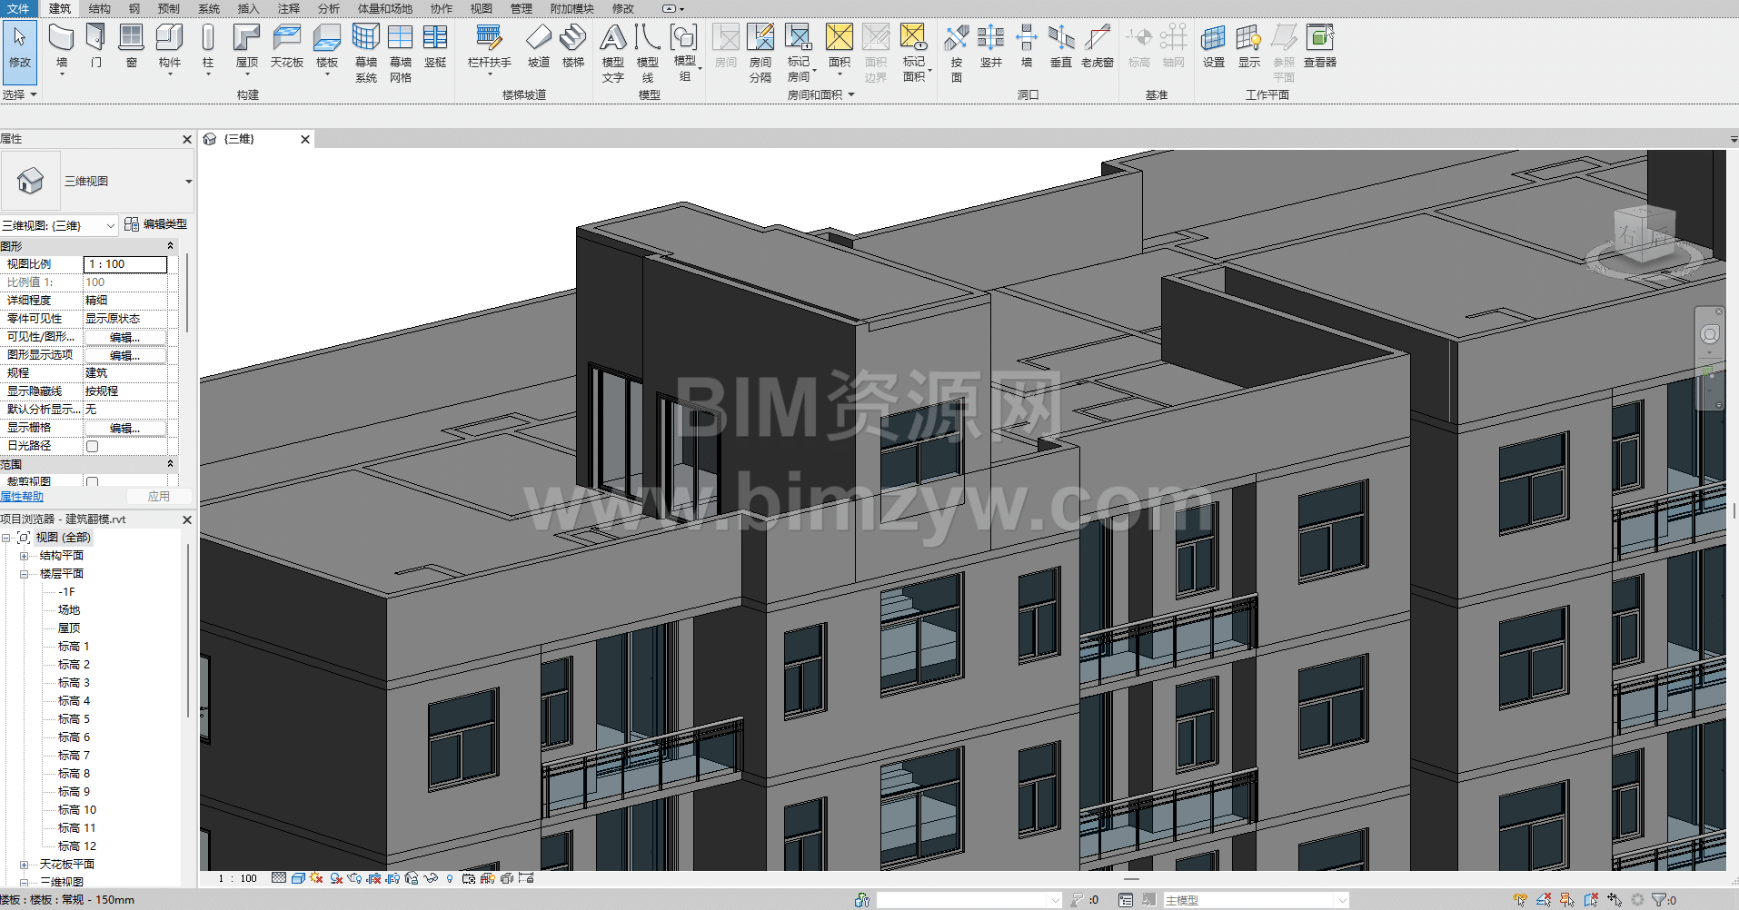Expand the 结构平面 tree node

click(x=25, y=556)
